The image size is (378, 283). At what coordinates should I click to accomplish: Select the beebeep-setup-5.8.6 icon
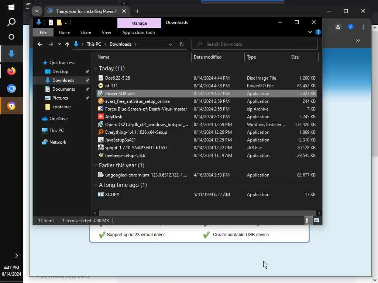click(x=101, y=155)
